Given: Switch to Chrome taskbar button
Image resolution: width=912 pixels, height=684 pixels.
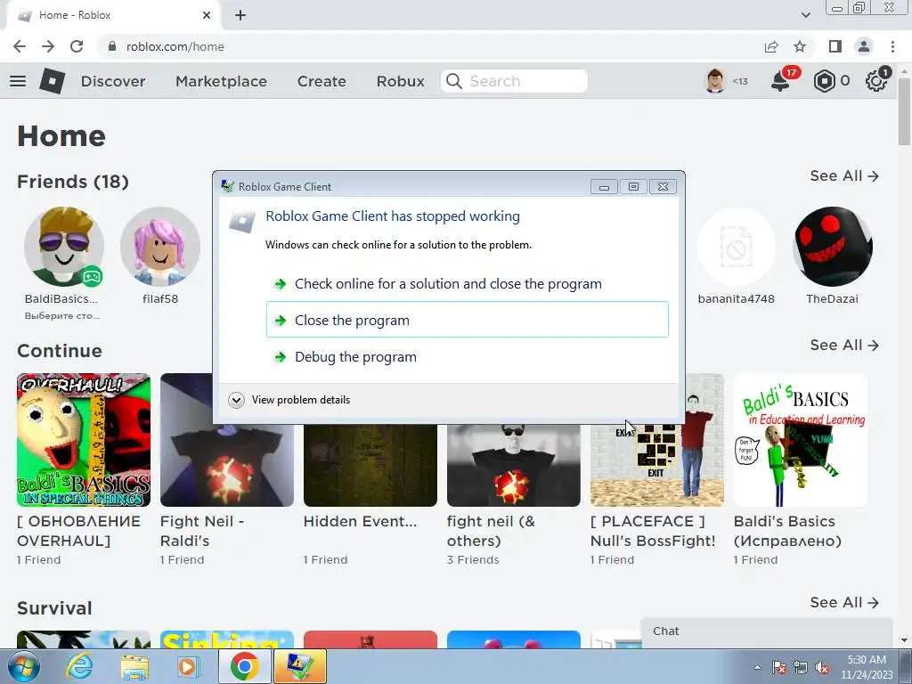Looking at the screenshot, I should [244, 666].
